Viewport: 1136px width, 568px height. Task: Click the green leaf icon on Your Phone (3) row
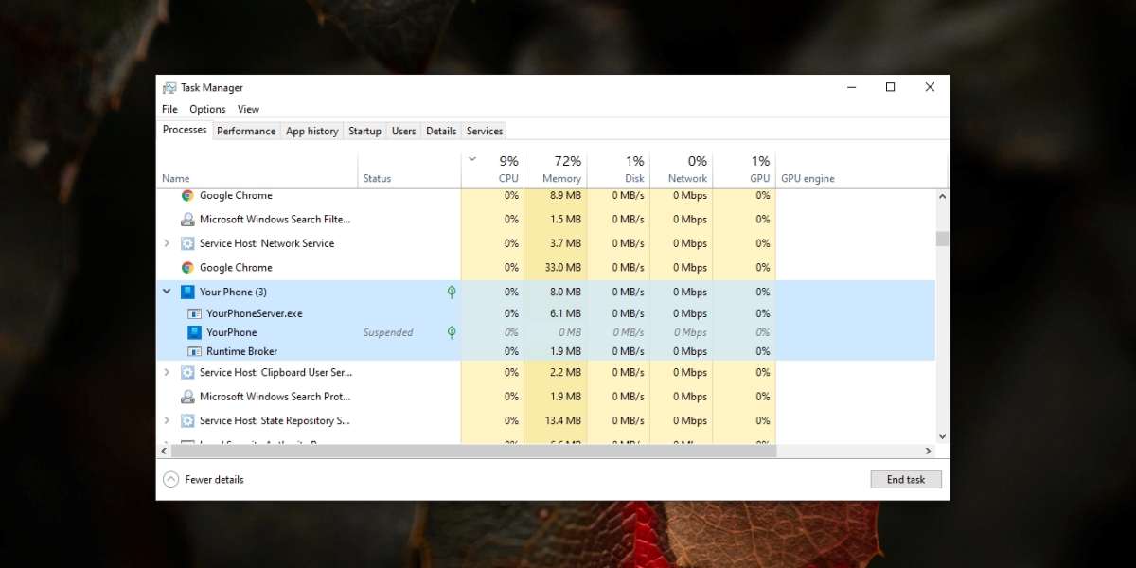[452, 292]
